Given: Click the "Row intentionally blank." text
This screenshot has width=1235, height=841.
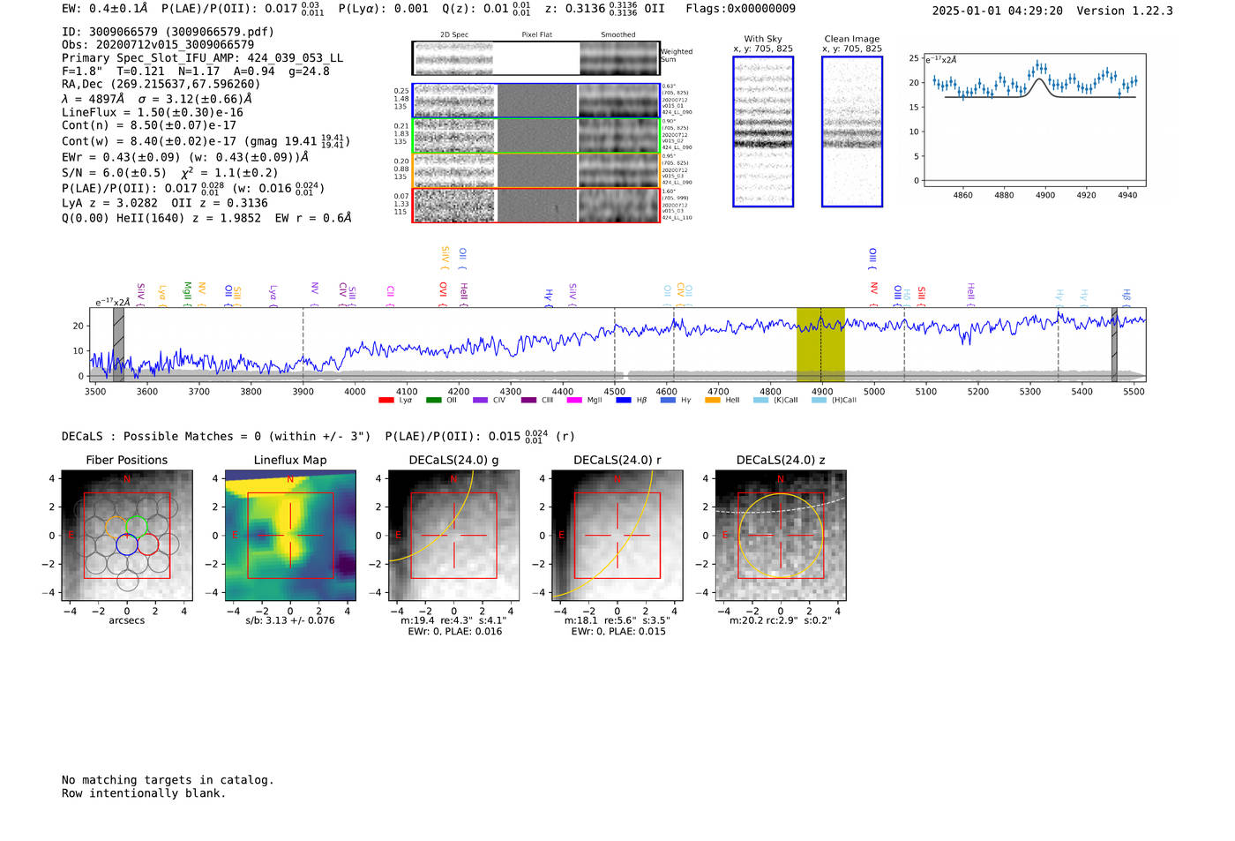Looking at the screenshot, I should pos(144,793).
